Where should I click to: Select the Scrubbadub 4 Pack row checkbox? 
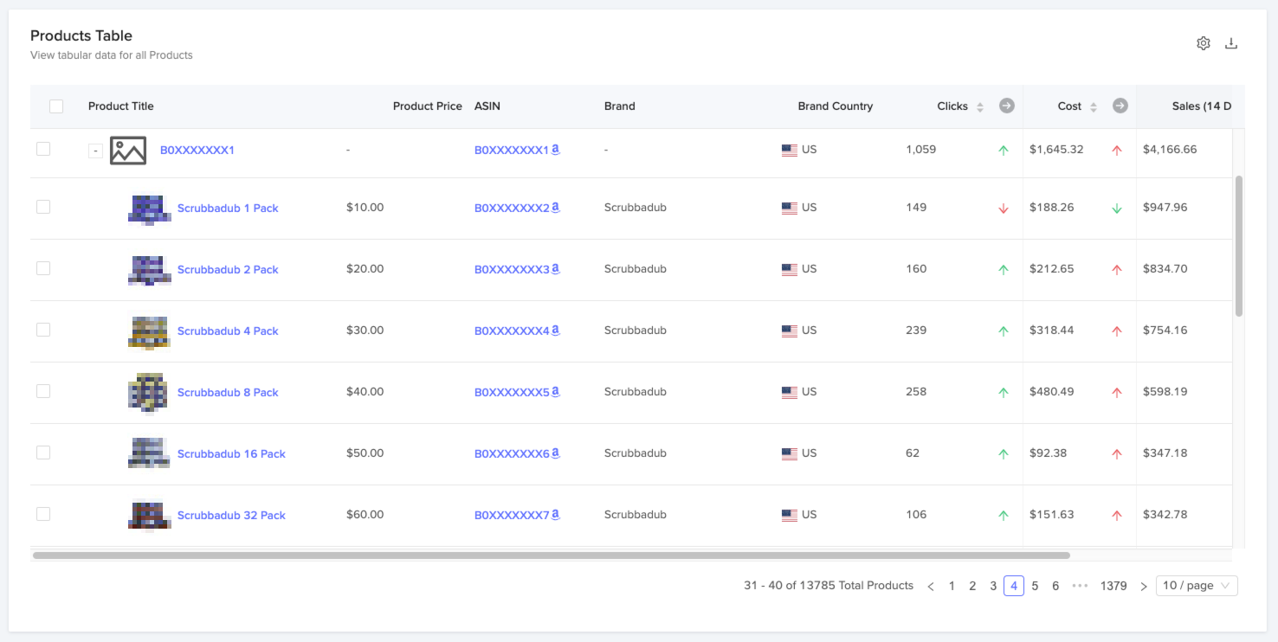pos(43,330)
